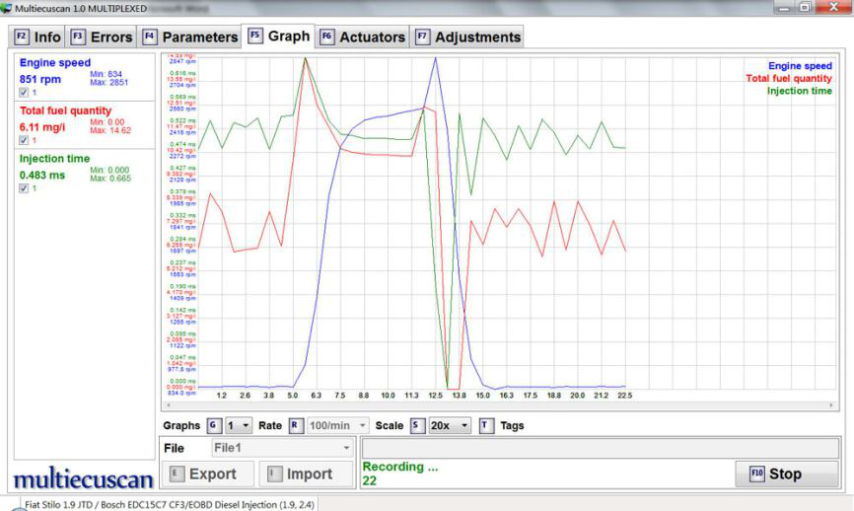Click the F4 key icon beside Parameters

coord(150,37)
